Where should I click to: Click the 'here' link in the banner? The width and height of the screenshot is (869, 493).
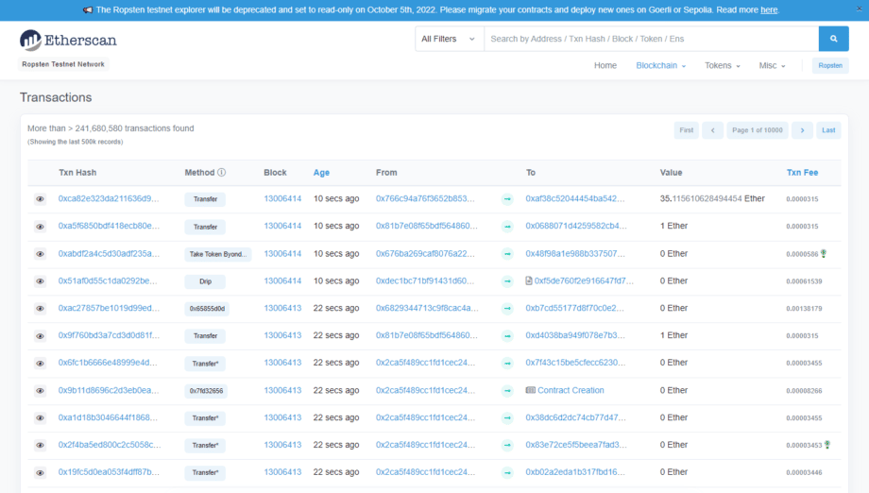click(x=769, y=10)
